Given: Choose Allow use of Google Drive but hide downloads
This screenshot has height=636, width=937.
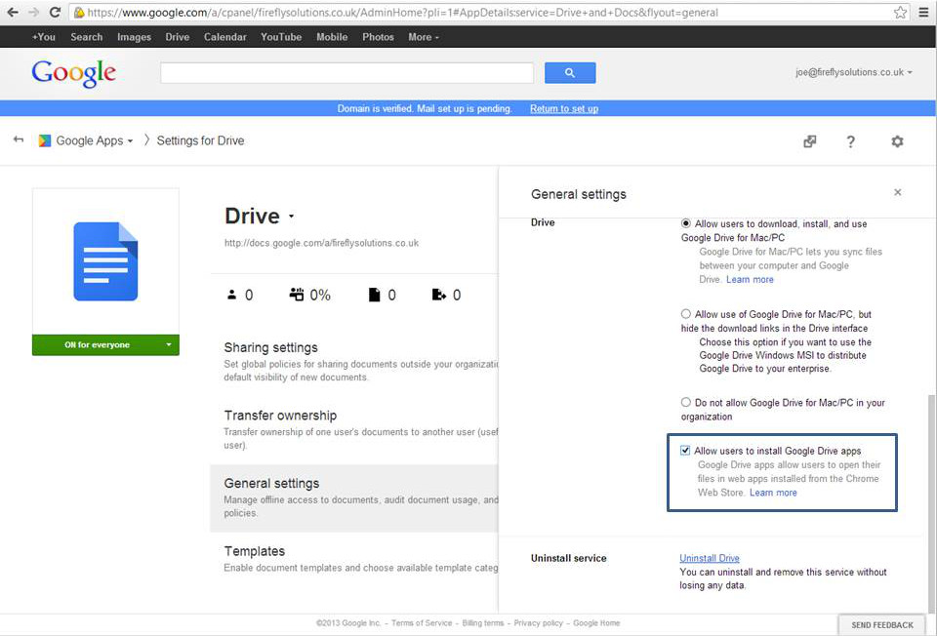Looking at the screenshot, I should (686, 314).
